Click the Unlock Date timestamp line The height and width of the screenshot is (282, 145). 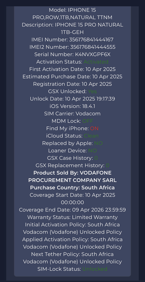click(72, 99)
